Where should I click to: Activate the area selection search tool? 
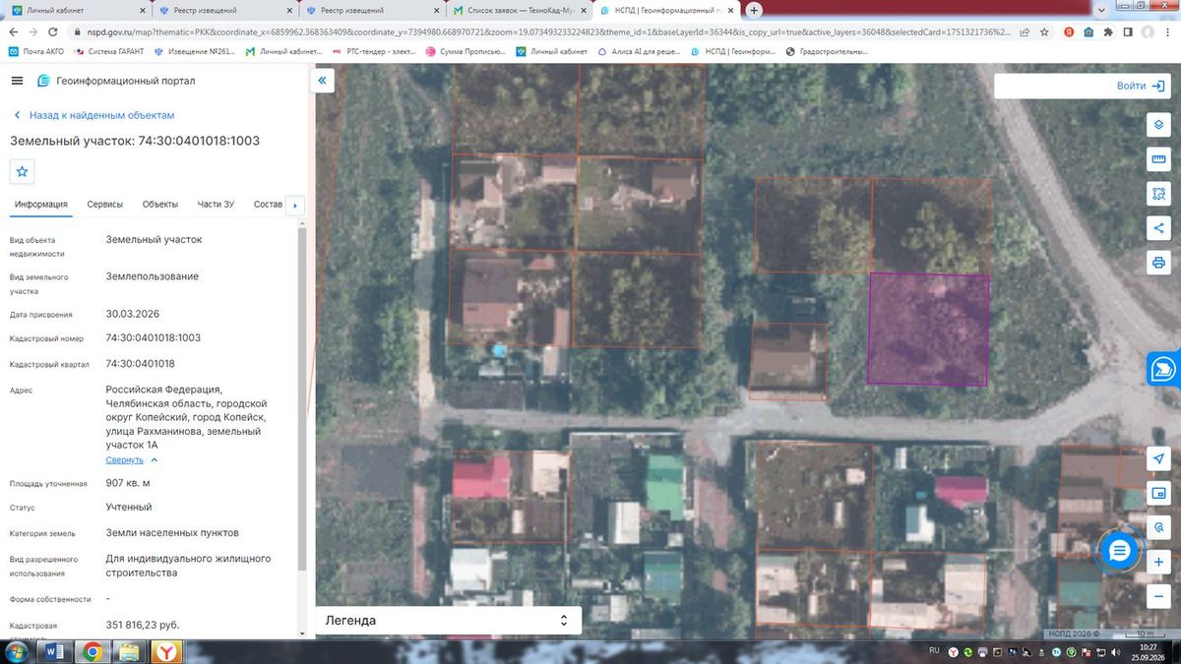[x=1159, y=194]
